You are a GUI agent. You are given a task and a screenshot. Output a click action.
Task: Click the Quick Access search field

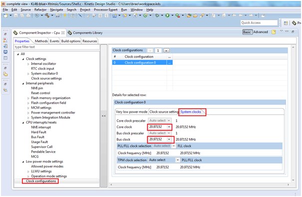point(259,23)
